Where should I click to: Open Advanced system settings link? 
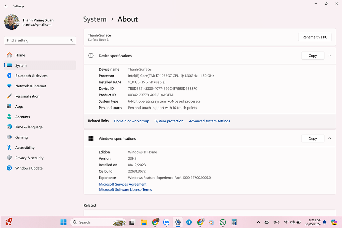pyautogui.click(x=209, y=121)
